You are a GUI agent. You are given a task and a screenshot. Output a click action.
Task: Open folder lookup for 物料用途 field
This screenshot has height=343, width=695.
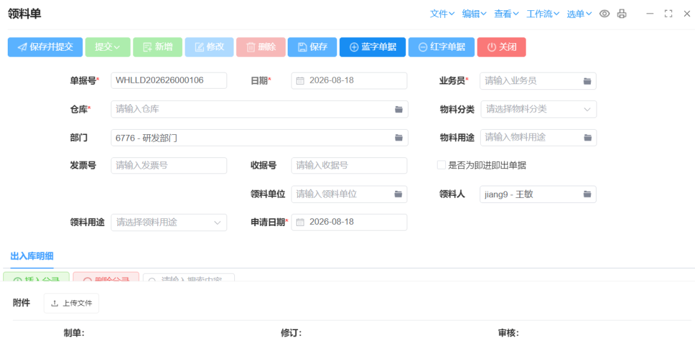point(588,137)
